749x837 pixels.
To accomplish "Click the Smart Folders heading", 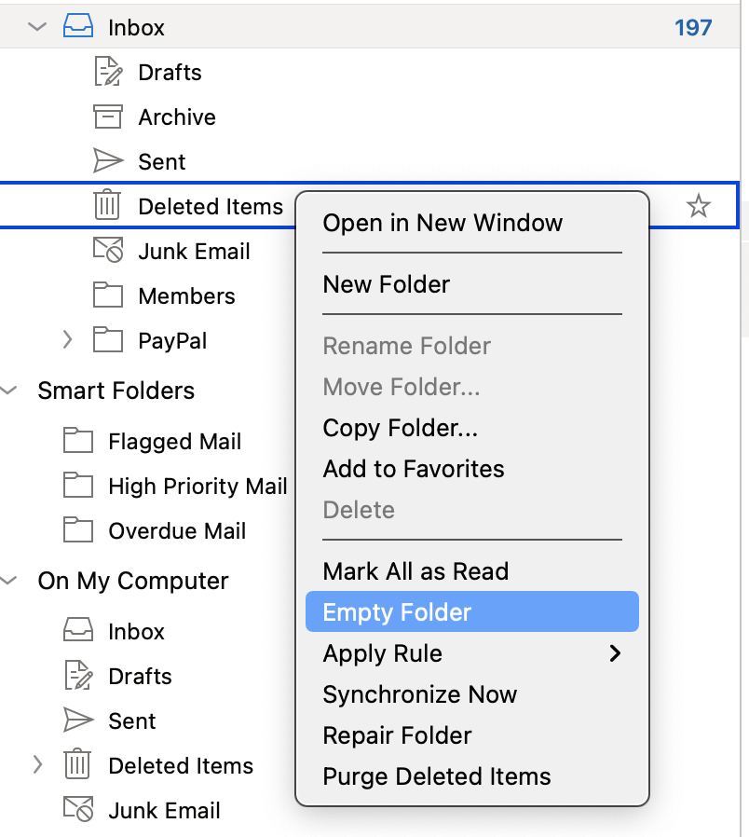I will [116, 391].
